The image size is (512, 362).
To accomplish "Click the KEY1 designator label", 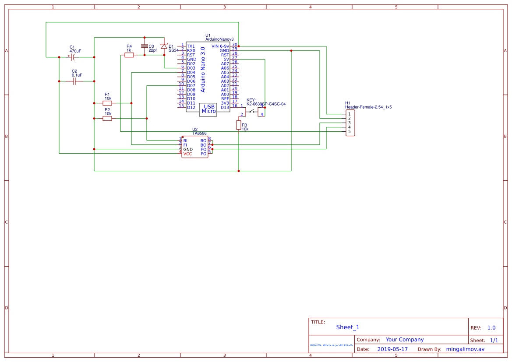I will coord(252,100).
